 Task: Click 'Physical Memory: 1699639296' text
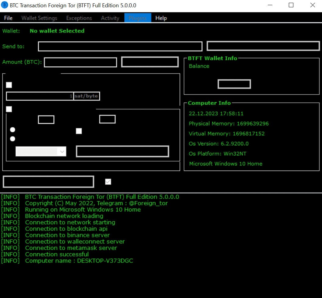point(229,123)
